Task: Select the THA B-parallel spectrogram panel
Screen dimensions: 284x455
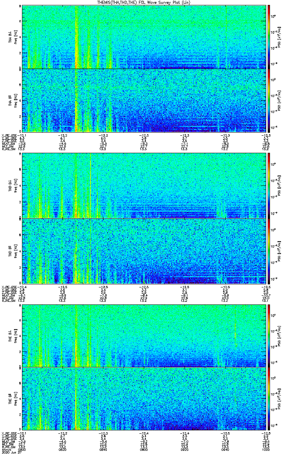Action: [x=144, y=101]
